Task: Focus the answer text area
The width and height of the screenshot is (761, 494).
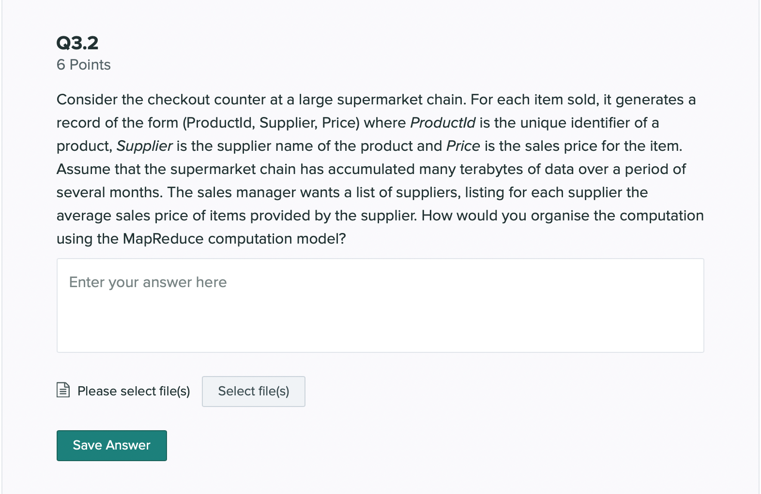Action: coord(380,314)
